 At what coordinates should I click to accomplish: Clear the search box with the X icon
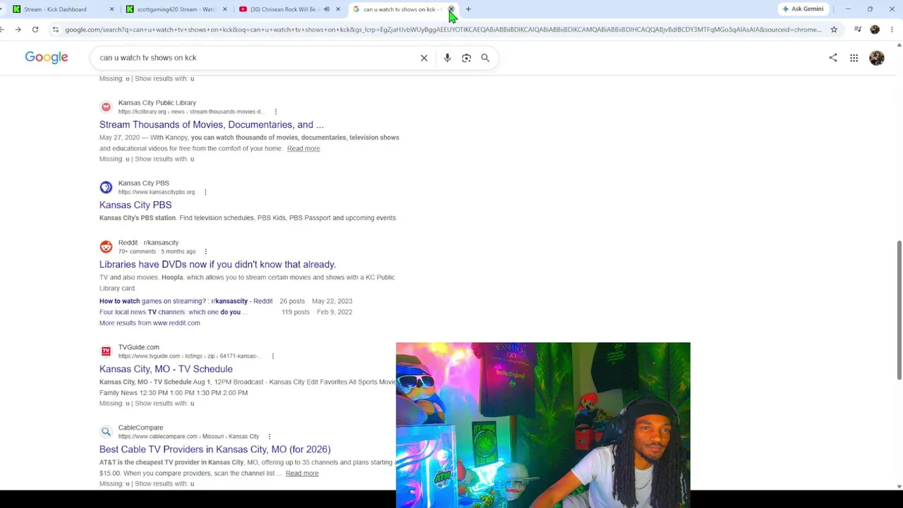(x=424, y=58)
